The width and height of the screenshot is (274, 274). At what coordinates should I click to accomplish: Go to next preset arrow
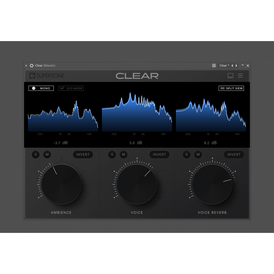pyautogui.click(x=236, y=65)
